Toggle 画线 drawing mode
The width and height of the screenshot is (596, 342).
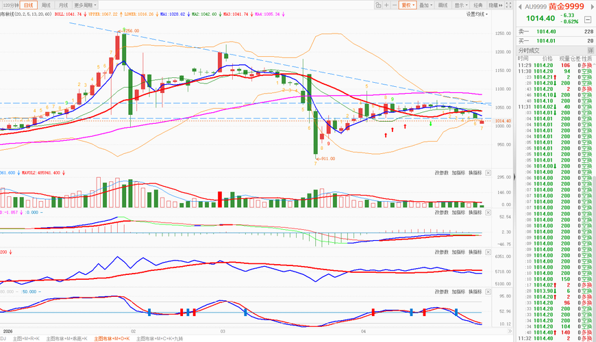coord(443,5)
